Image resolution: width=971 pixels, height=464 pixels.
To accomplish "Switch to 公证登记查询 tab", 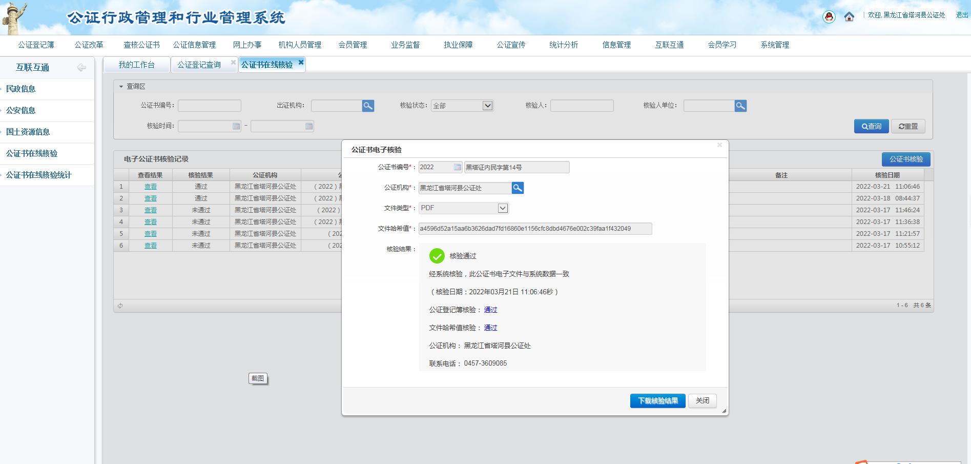I will click(199, 65).
